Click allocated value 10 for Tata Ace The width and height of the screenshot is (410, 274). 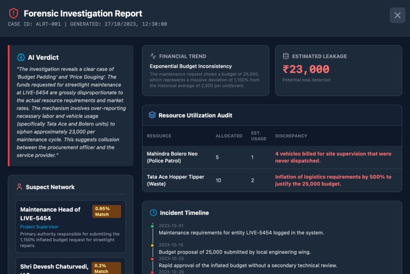pyautogui.click(x=218, y=180)
